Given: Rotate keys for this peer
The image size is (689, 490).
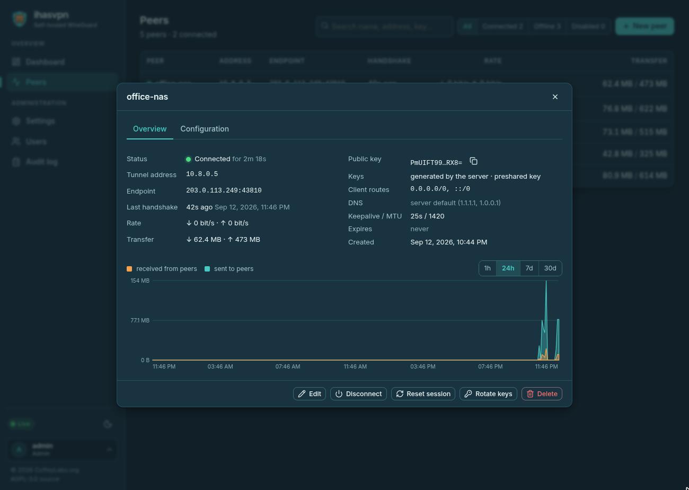Looking at the screenshot, I should click(x=488, y=394).
